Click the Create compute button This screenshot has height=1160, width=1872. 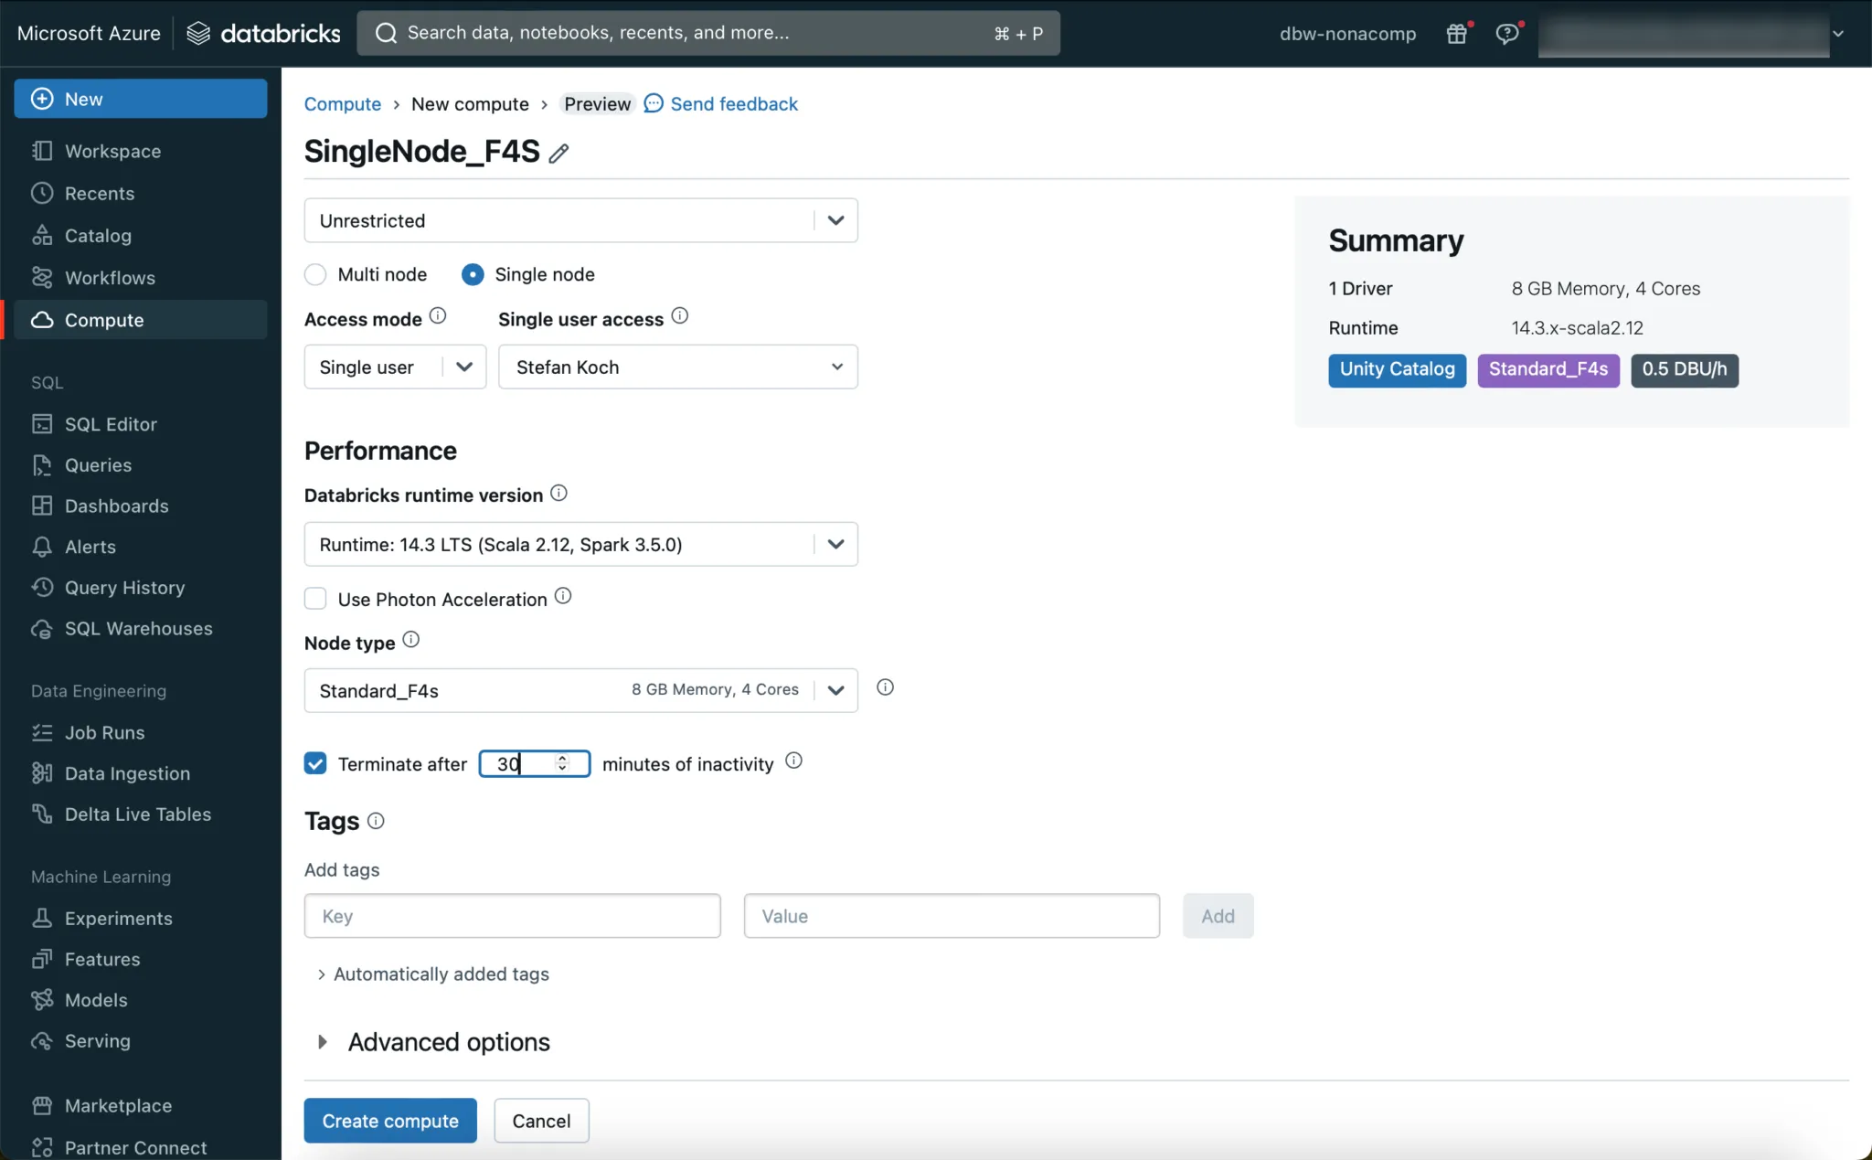tap(390, 1121)
